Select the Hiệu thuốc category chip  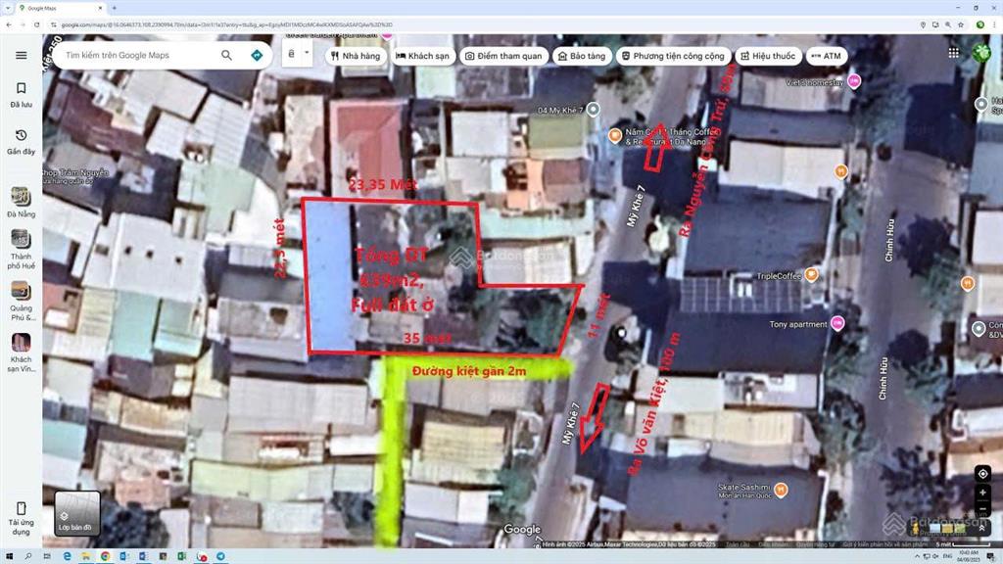coord(768,56)
